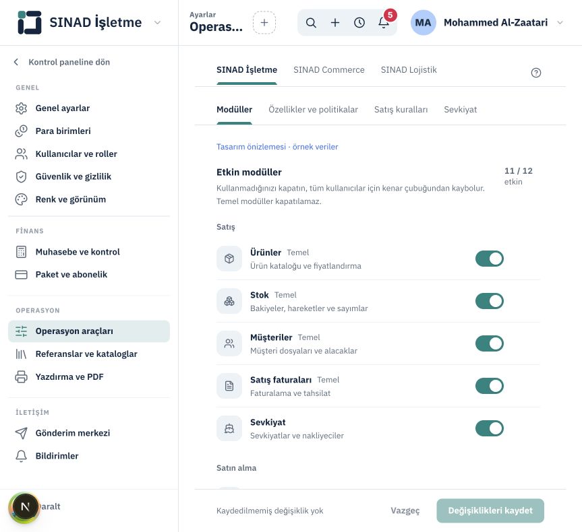Switch to the SINAD Lojistik tab
Image resolution: width=582 pixels, height=532 pixels.
[409, 70]
